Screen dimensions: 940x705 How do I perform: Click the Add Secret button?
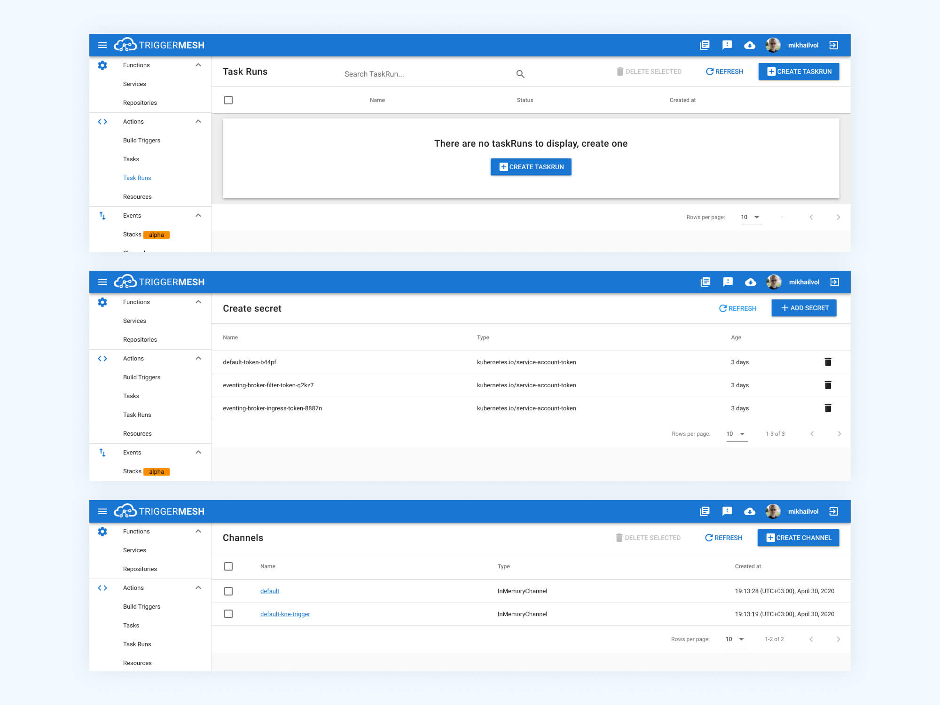point(804,308)
